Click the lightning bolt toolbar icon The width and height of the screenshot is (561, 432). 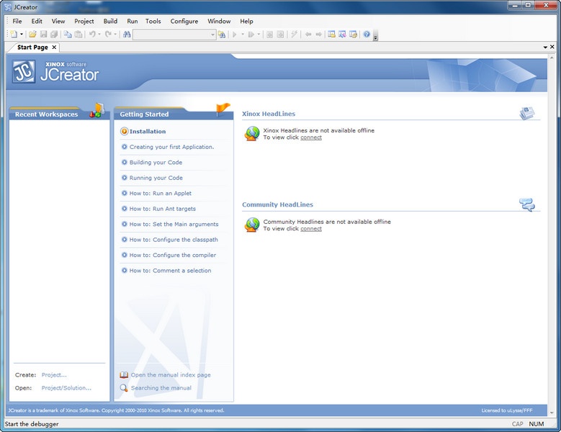(294, 35)
